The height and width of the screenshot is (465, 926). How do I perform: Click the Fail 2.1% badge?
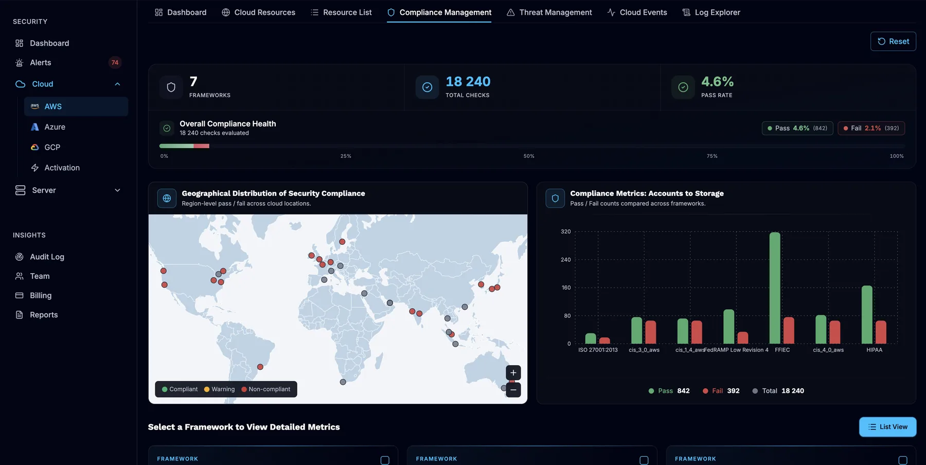point(871,128)
